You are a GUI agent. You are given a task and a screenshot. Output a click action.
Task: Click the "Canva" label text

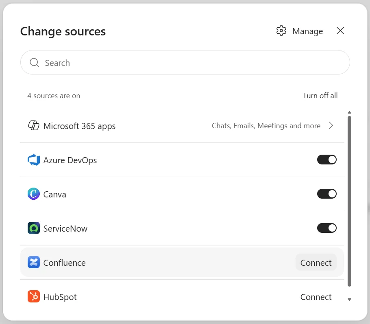[55, 195]
